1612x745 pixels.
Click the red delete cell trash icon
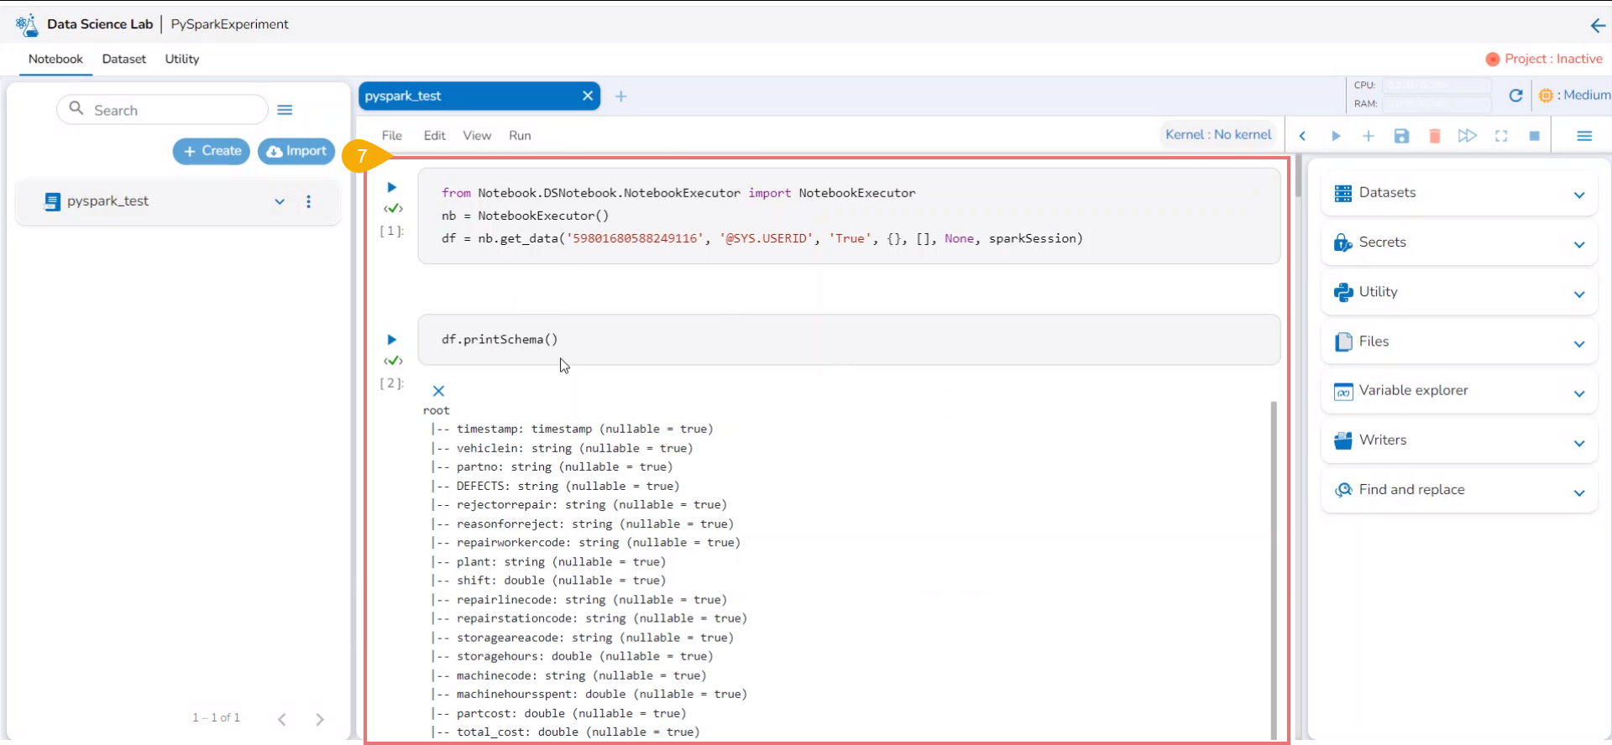click(1434, 136)
